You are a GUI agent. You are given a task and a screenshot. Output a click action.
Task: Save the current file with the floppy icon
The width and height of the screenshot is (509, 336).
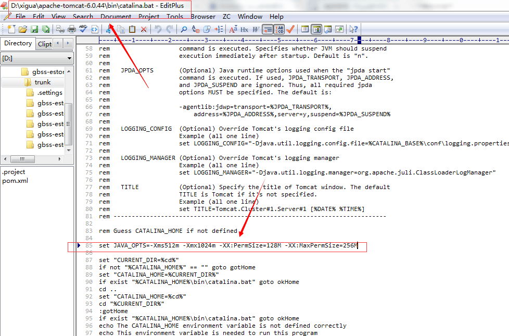coord(34,29)
